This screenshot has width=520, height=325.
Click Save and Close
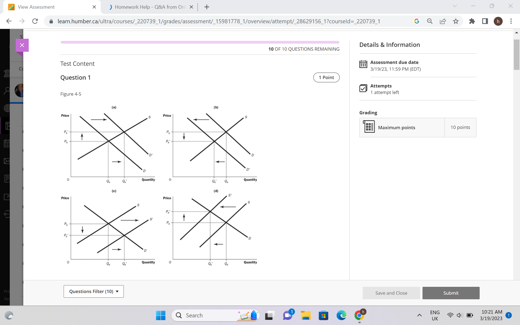click(x=391, y=293)
